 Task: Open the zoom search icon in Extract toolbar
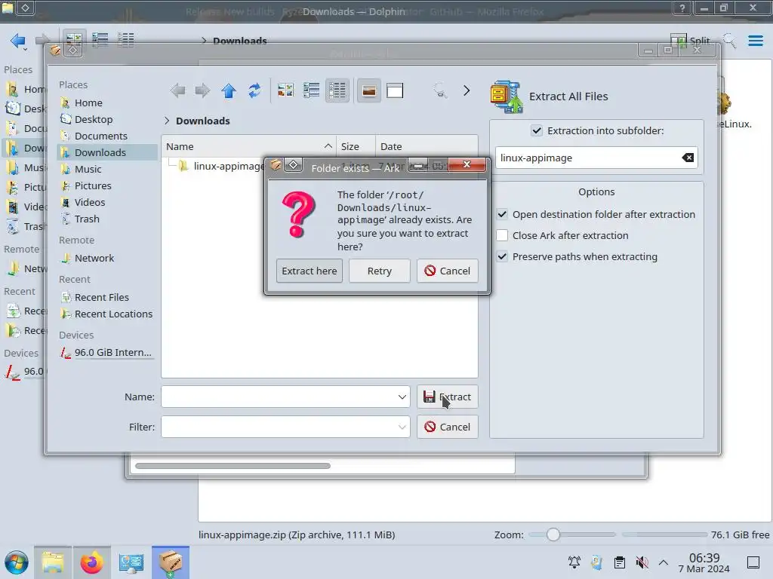tap(440, 90)
